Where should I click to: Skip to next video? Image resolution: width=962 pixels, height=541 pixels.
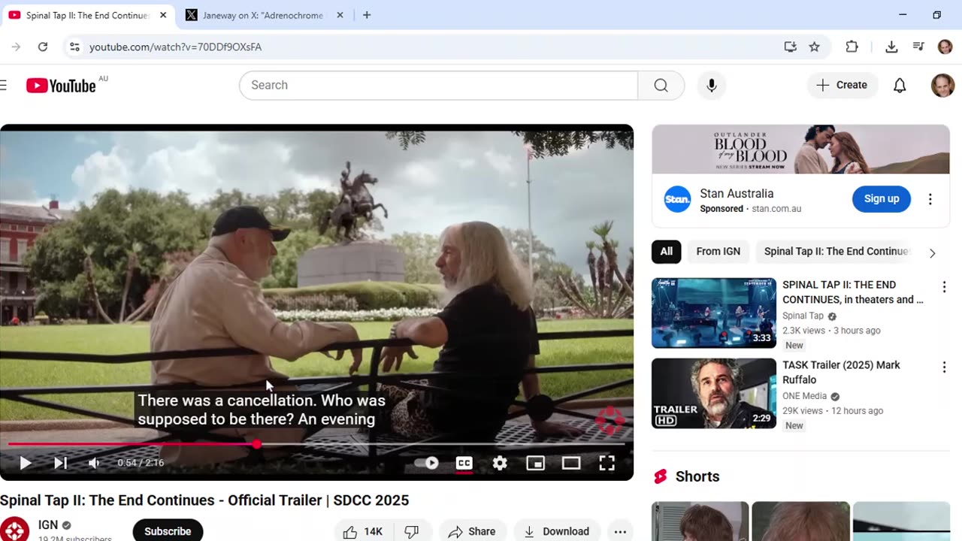pos(60,463)
